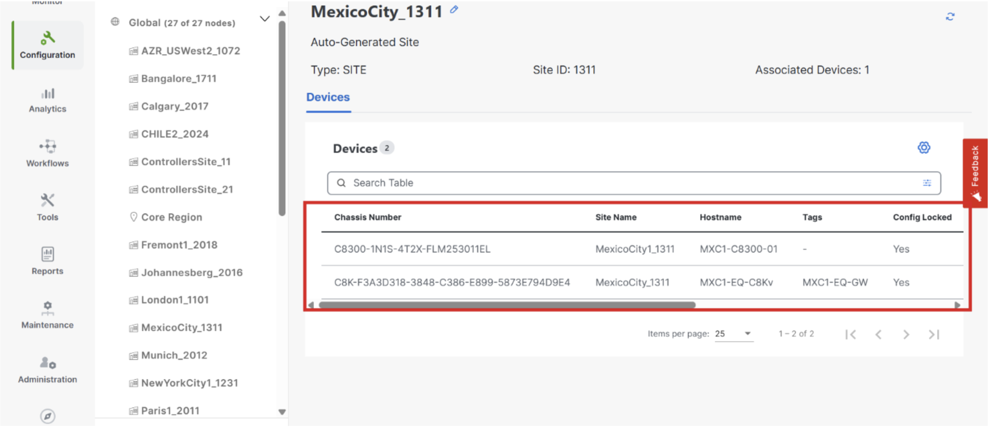Select the ControllersSite_11 site

coord(186,162)
